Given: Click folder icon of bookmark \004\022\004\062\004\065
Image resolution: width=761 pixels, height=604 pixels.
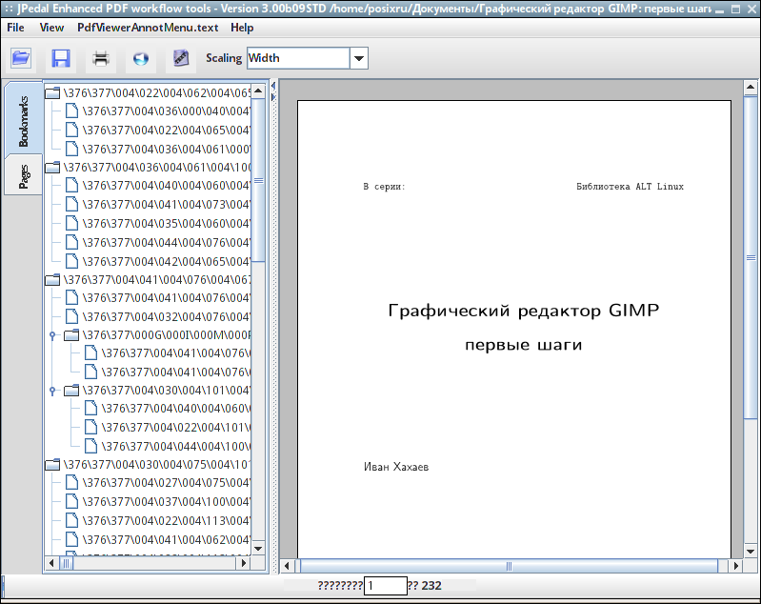Looking at the screenshot, I should (x=52, y=92).
